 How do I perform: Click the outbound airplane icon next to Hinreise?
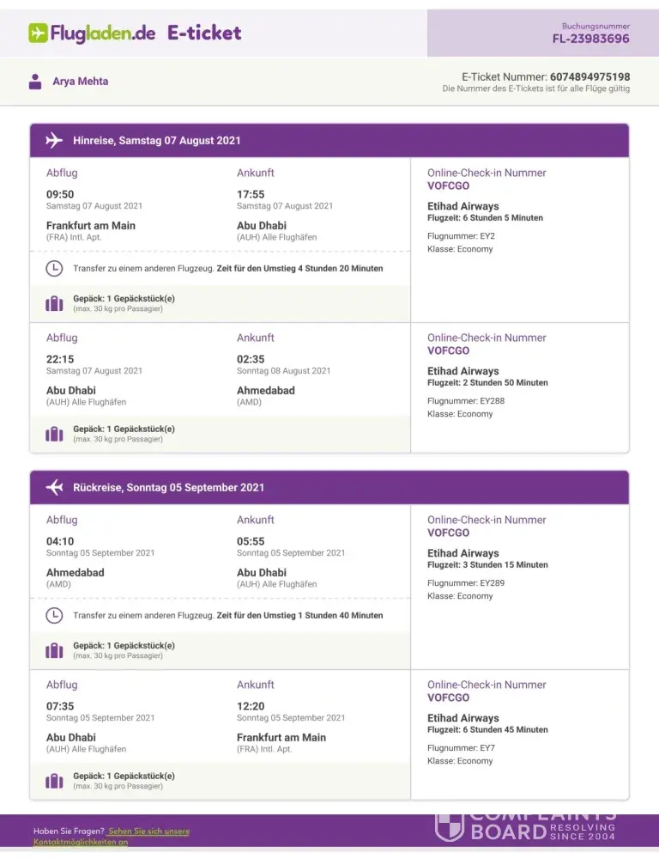click(54, 140)
